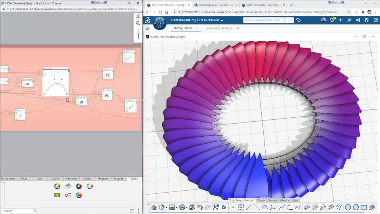The width and height of the screenshot is (380, 214).
Task: Open the Tools tab
Action: [x=24, y=179]
